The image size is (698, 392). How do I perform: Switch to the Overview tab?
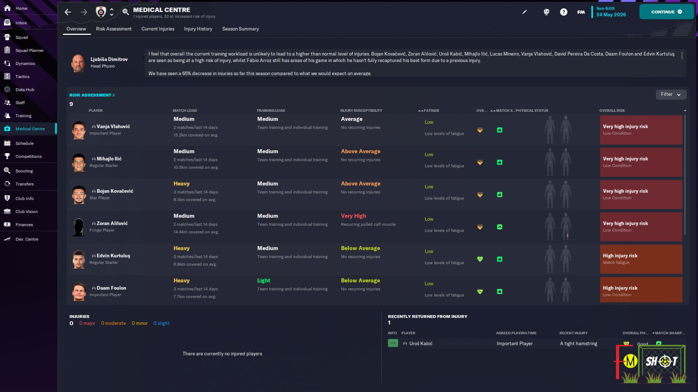(76, 29)
